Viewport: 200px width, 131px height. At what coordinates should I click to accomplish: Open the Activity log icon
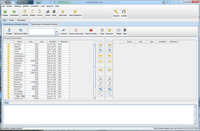point(25,13)
